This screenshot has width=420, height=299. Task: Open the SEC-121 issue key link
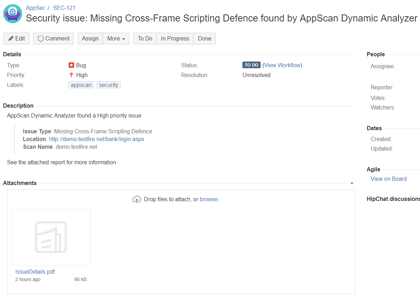pos(64,8)
